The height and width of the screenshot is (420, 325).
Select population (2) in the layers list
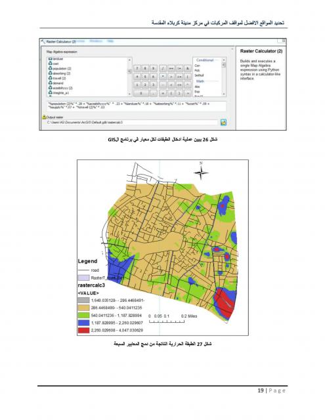[62, 68]
